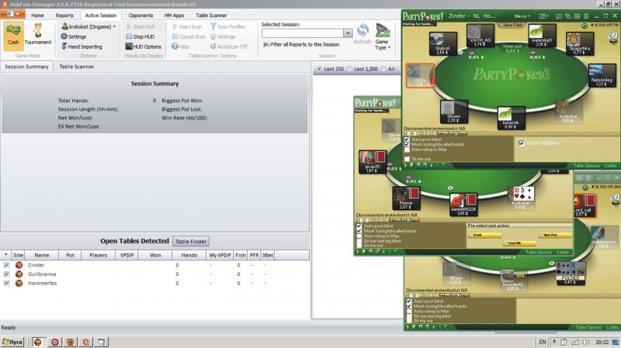Screen dimensions: 621x348
Task: Toggle the Gullbranna table checkbox
Action: (6, 274)
